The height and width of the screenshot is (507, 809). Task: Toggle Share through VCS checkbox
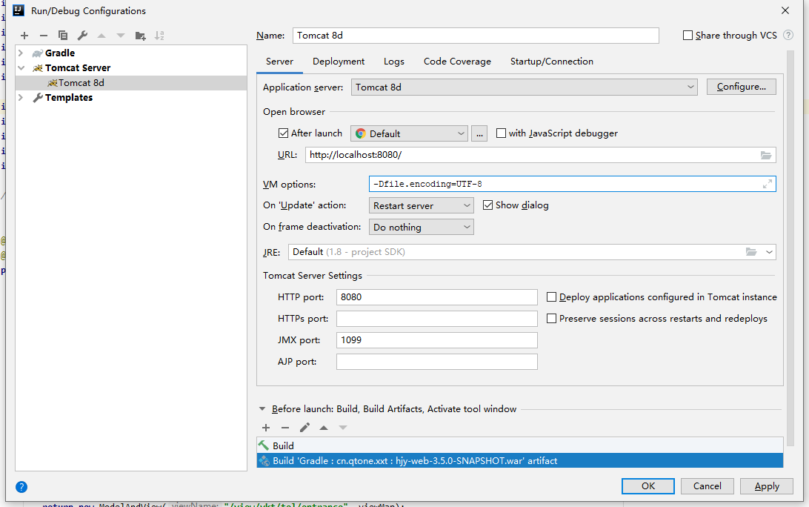[x=688, y=35]
